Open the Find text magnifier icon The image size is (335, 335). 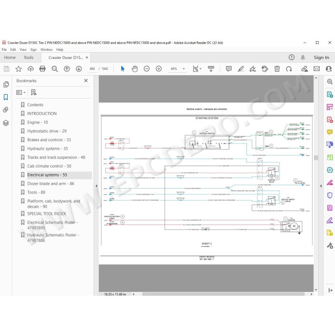point(55,69)
